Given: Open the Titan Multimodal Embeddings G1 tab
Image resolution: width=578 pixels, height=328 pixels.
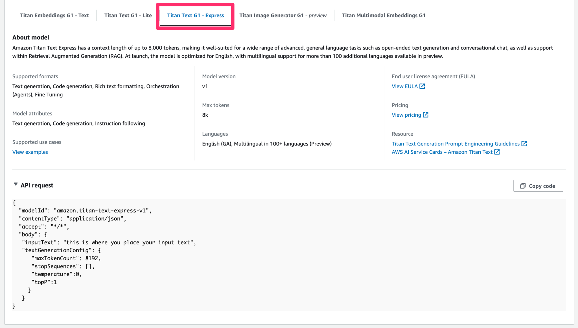Looking at the screenshot, I should point(383,15).
